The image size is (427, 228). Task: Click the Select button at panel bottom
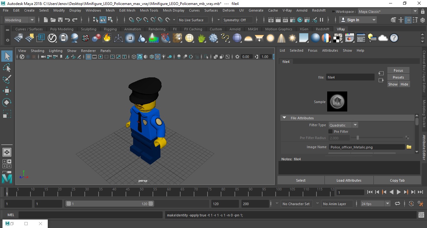(301, 180)
